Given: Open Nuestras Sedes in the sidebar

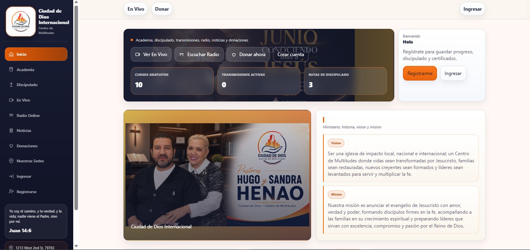Looking at the screenshot, I should click(36, 161).
